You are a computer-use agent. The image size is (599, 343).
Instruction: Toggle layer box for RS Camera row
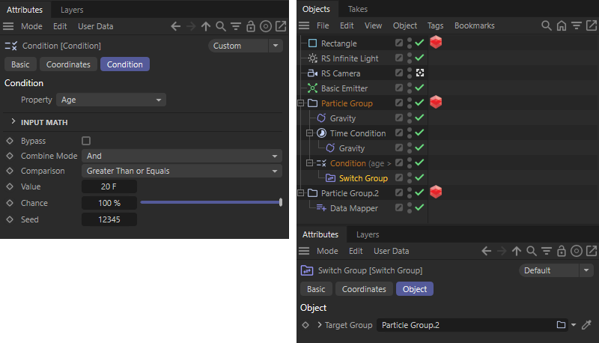point(399,73)
